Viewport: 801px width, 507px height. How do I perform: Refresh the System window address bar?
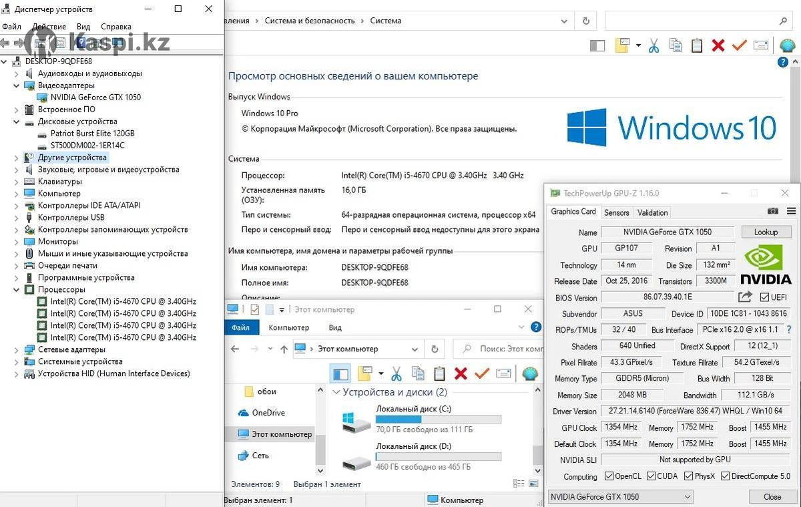coord(586,21)
